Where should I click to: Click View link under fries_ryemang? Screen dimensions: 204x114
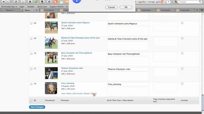[x=63, y=93]
